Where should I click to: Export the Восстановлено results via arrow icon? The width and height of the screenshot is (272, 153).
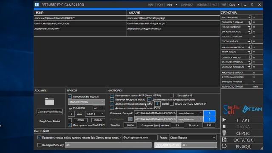click(249, 17)
